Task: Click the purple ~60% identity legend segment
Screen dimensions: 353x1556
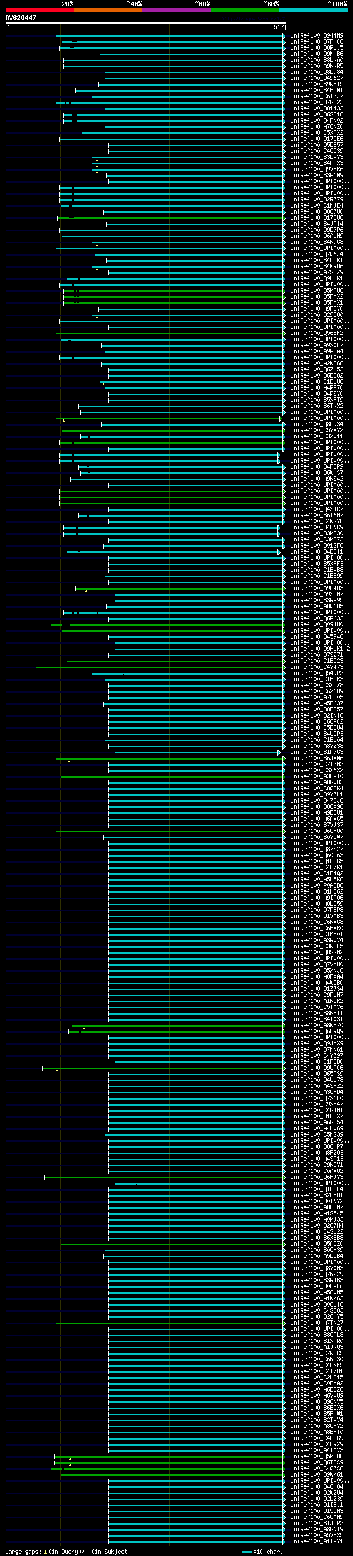Action: click(x=176, y=10)
